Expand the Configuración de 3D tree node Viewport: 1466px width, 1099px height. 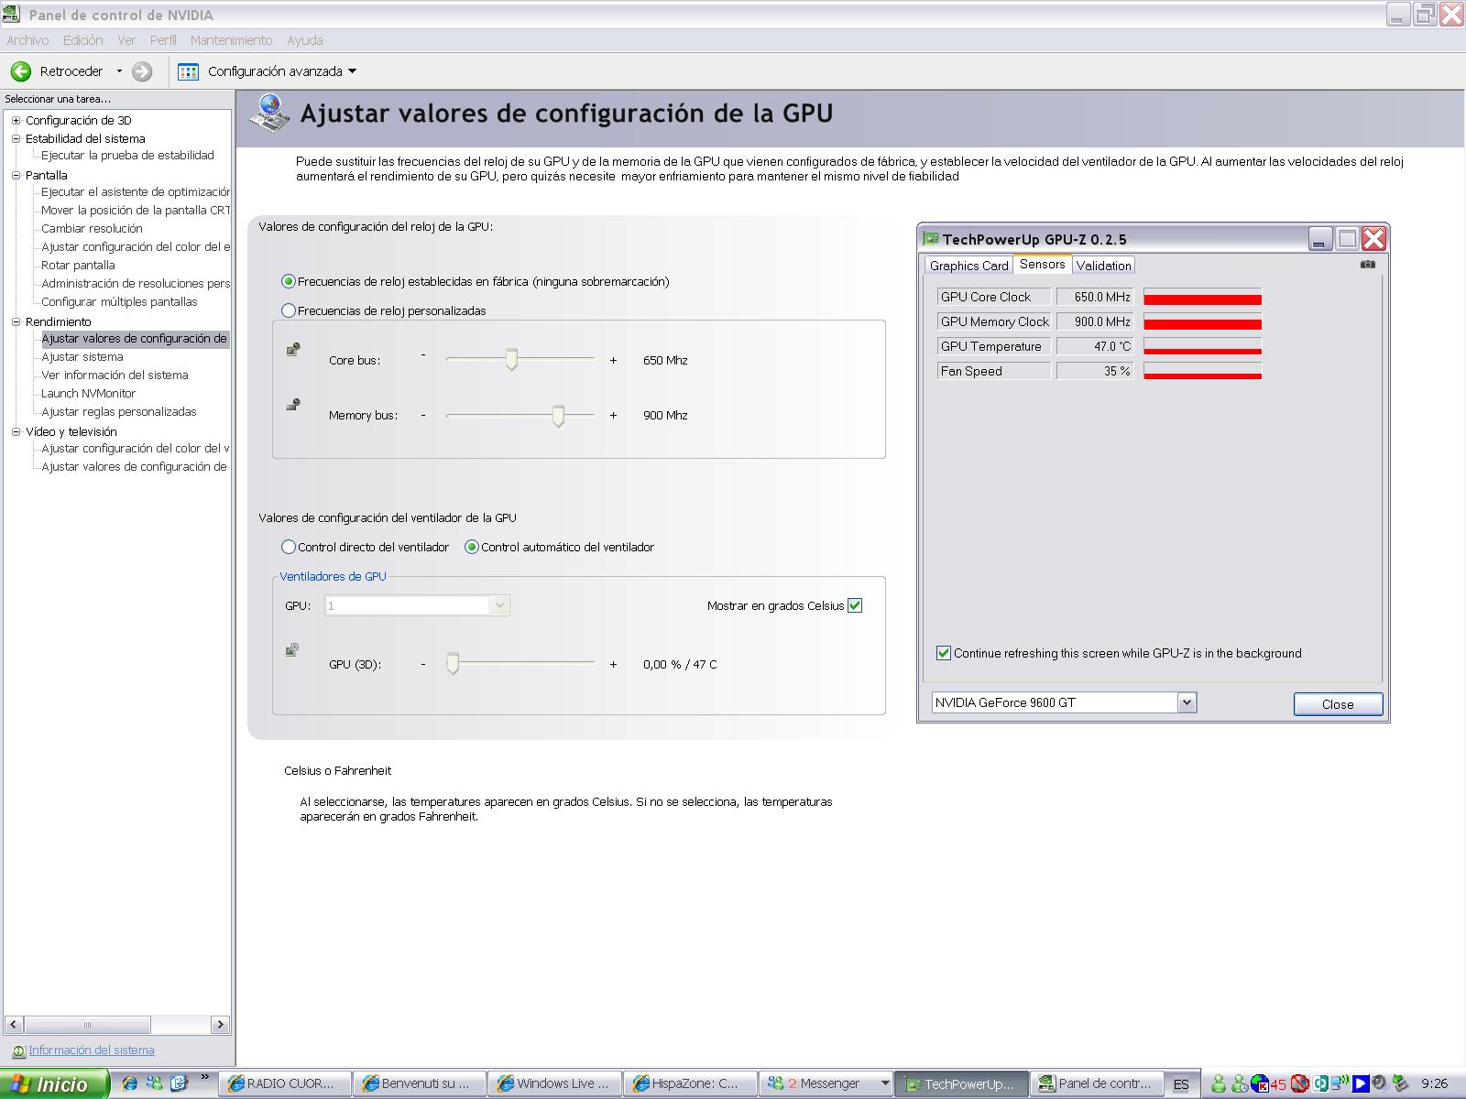click(16, 121)
